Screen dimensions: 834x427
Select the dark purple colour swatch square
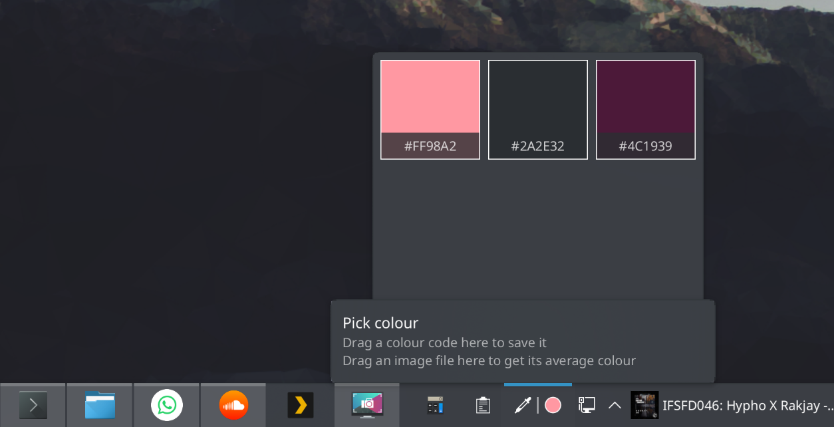point(646,97)
